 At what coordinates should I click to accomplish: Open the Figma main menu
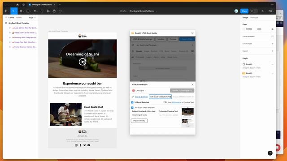[x=6, y=11]
